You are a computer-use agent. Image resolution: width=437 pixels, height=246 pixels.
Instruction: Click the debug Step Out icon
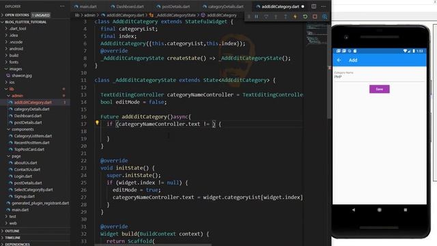tap(285, 16)
